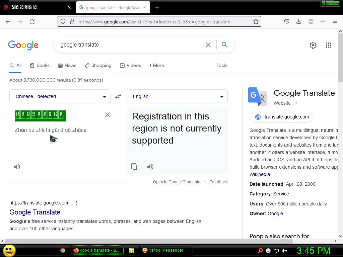Open the Google apps grid
343x257 pixels.
[x=328, y=45]
